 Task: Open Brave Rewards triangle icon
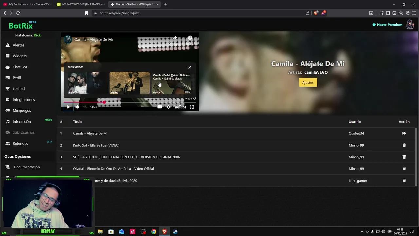323,13
